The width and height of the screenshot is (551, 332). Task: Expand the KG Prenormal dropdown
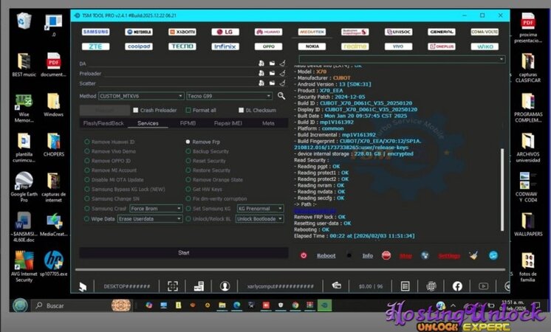259,209
